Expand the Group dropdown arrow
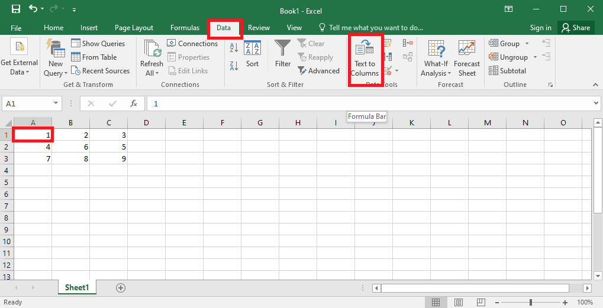 527,43
